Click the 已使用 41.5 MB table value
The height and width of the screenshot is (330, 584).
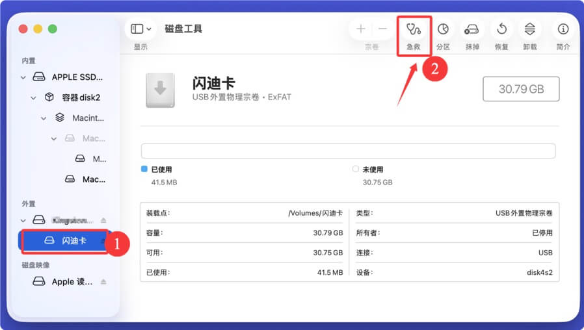(330, 272)
